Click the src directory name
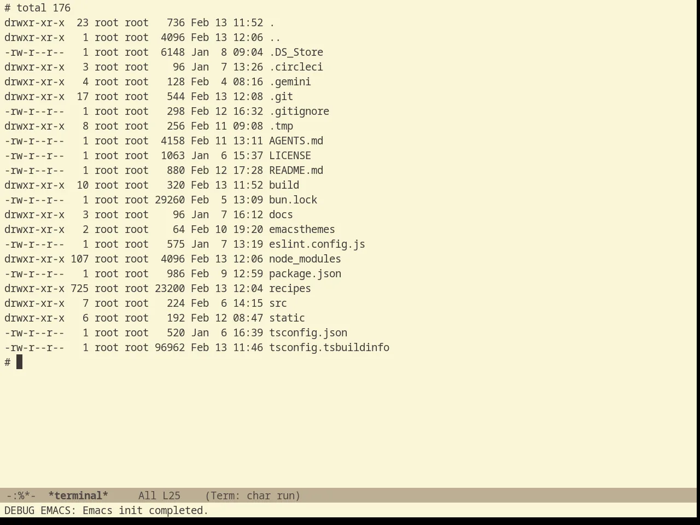 (278, 304)
